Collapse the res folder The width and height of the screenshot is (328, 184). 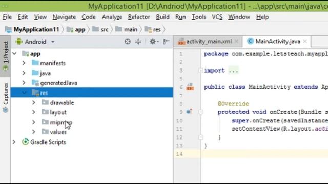24,93
